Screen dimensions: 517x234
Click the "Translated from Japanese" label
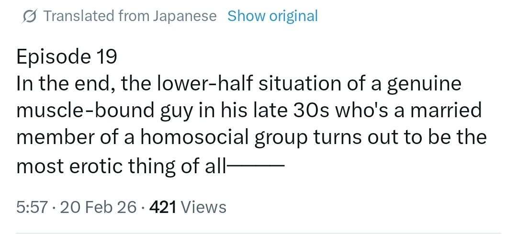[x=130, y=16]
